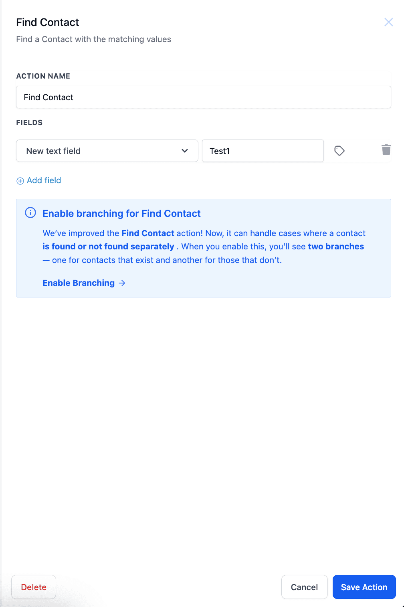Click the Action Name input field

click(204, 97)
